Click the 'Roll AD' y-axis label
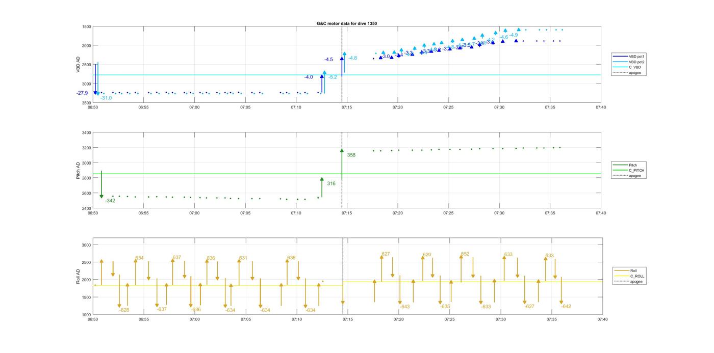 [x=78, y=276]
